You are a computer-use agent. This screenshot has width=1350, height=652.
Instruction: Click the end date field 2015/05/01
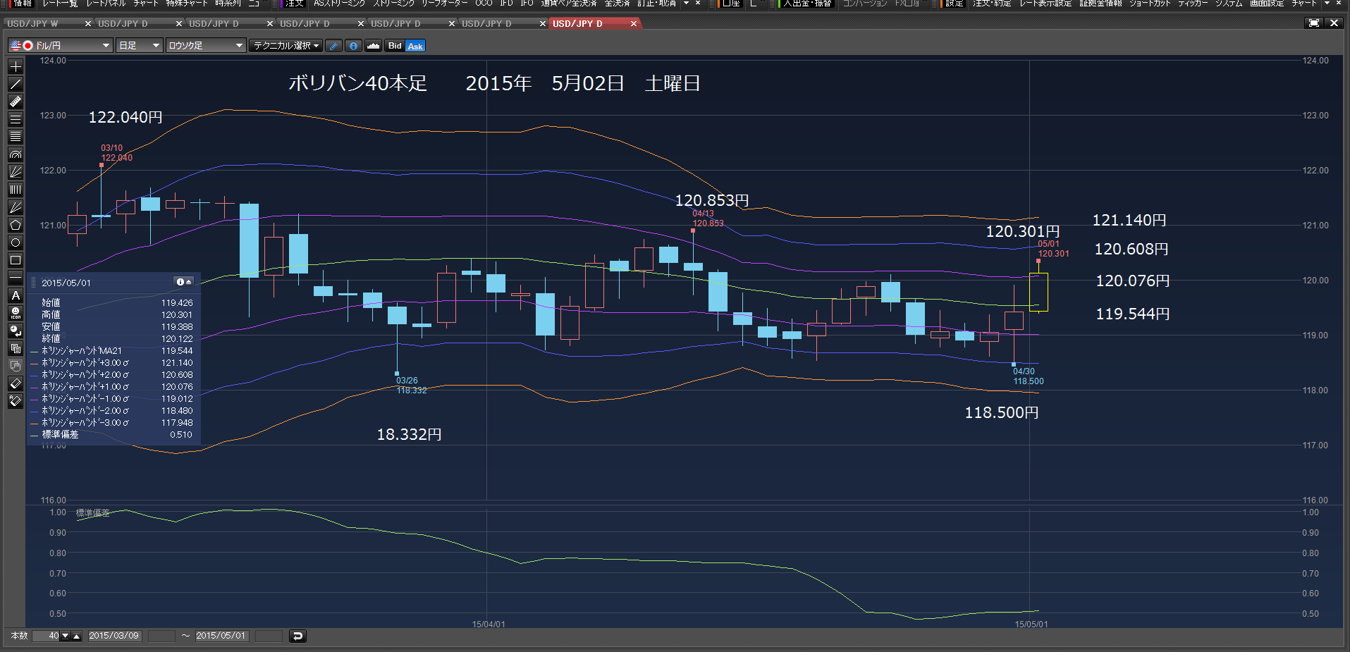221,636
